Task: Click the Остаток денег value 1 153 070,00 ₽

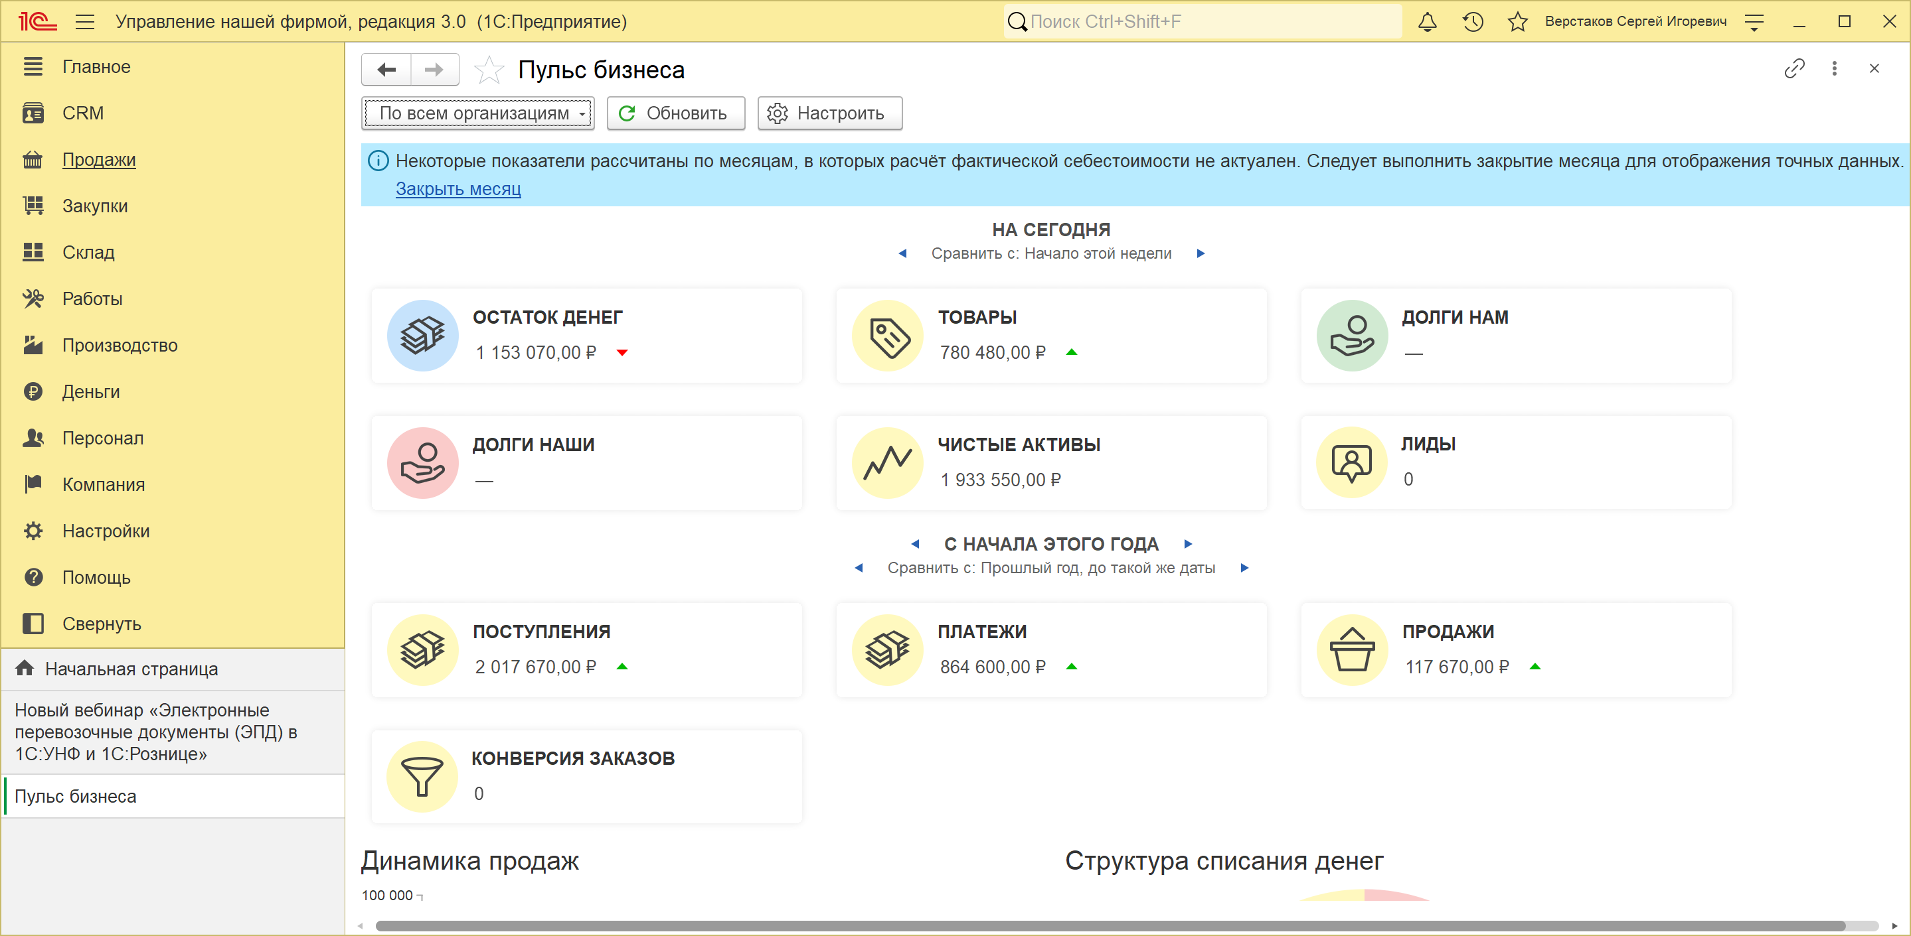Action: [536, 353]
